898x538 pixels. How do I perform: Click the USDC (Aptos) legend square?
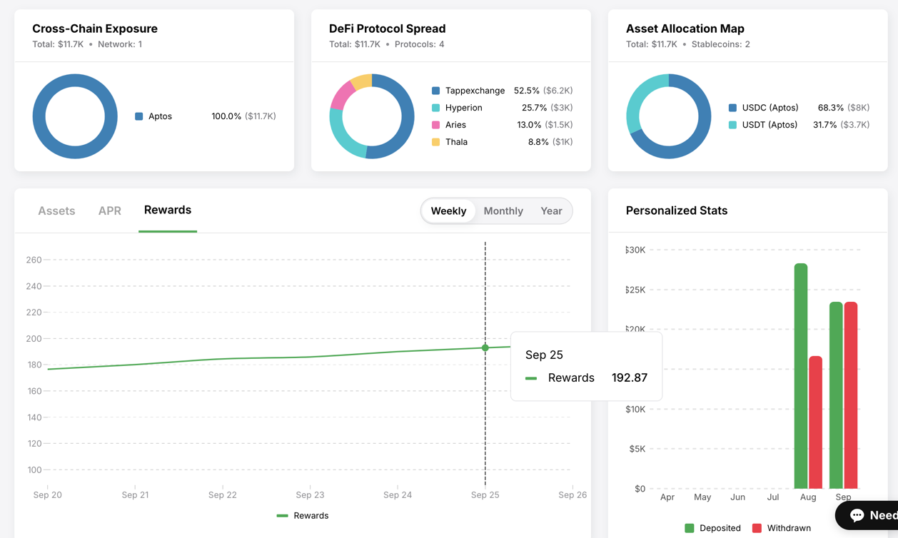point(732,108)
